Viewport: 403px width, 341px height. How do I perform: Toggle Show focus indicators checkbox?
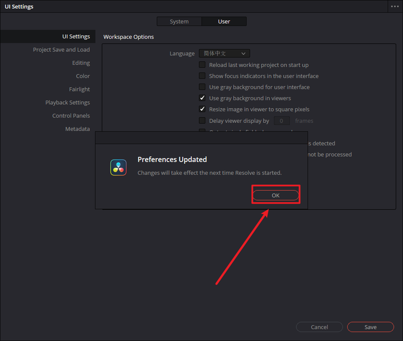pos(202,76)
